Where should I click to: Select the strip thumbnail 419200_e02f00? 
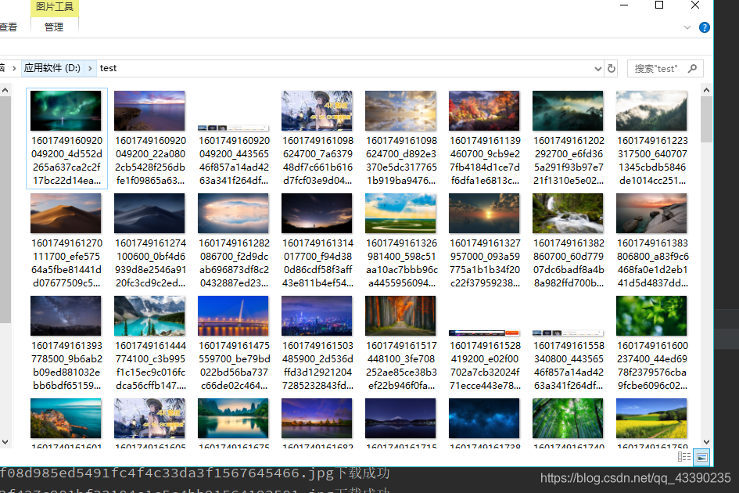[x=484, y=333]
